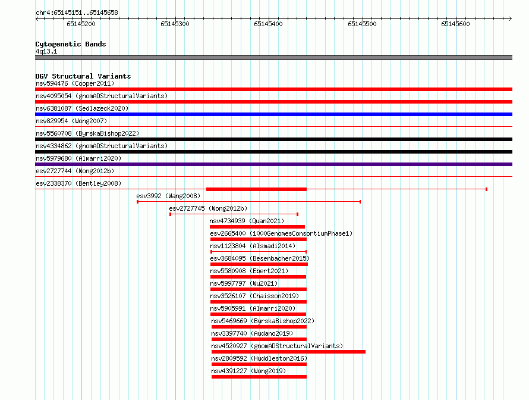Open nsv6381087 (Sedlazeck2020) variant label

[82, 108]
